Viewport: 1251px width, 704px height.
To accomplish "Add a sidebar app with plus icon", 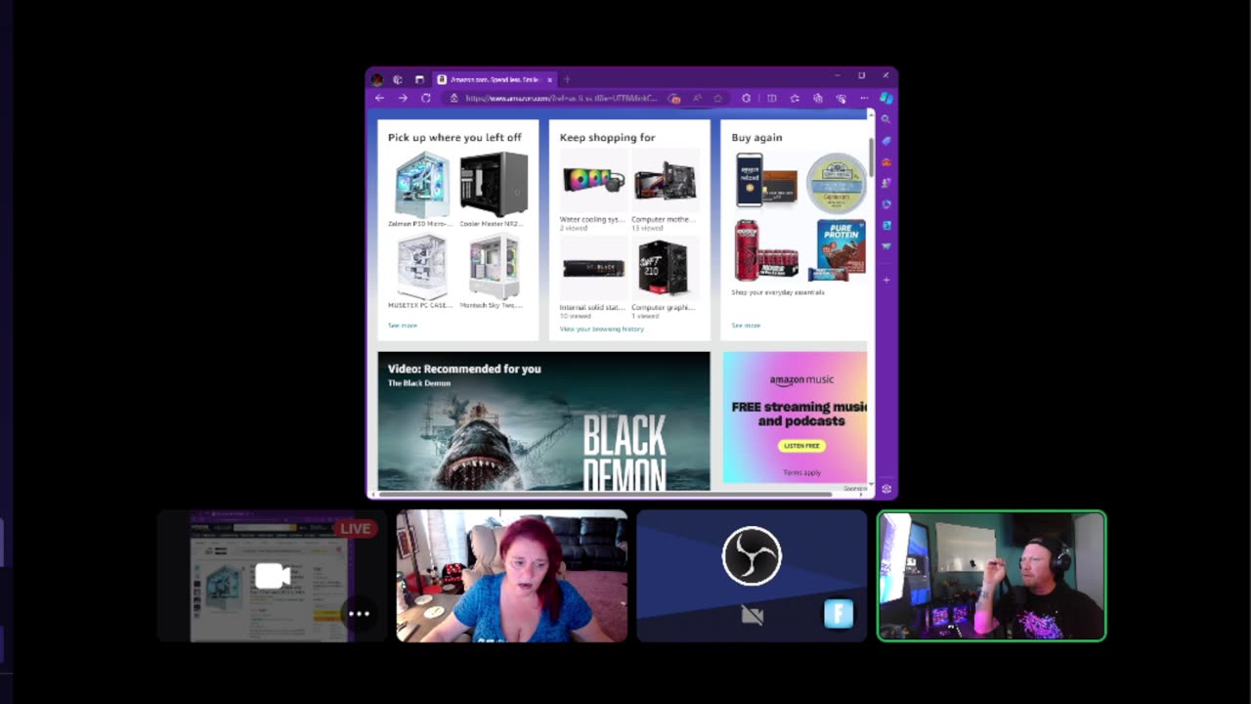I will coord(886,280).
